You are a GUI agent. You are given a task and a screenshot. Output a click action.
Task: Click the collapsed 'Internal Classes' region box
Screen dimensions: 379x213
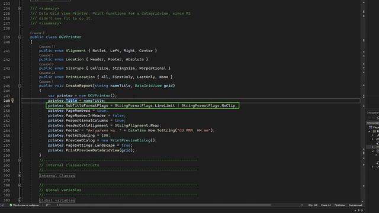tap(57, 176)
